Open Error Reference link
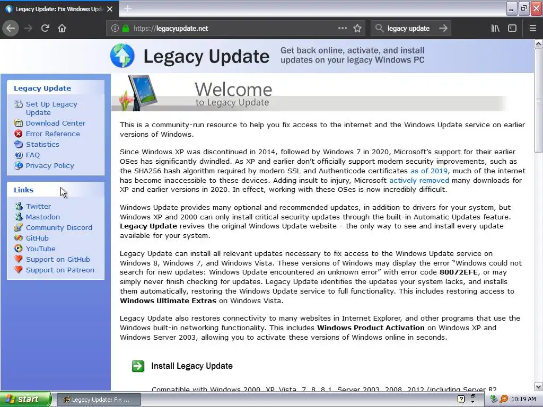The width and height of the screenshot is (543, 407). 52,134
